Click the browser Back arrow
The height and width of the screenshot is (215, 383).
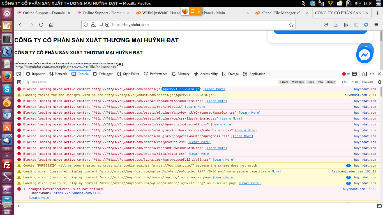[21, 25]
